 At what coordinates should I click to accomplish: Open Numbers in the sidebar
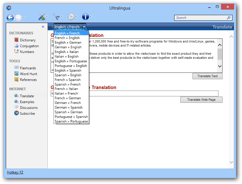click(x=24, y=52)
